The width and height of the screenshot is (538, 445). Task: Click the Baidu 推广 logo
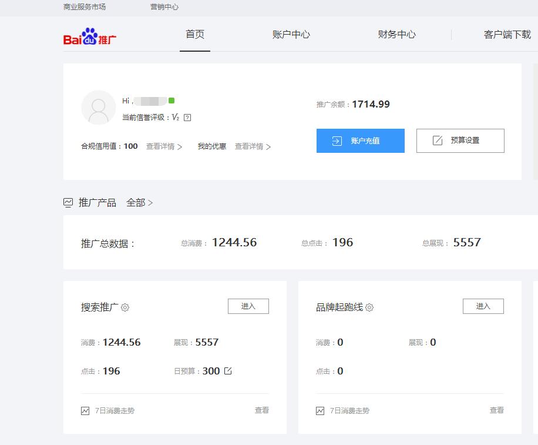89,36
